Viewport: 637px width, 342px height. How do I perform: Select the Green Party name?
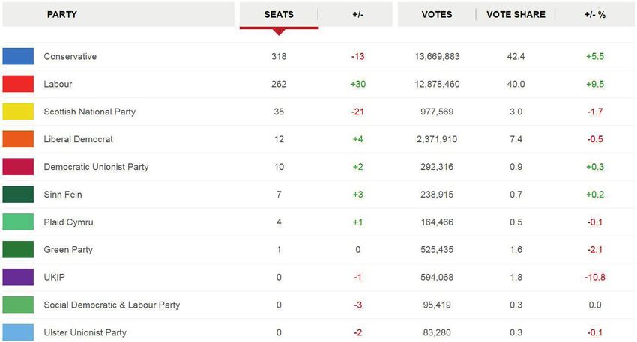[x=68, y=249]
